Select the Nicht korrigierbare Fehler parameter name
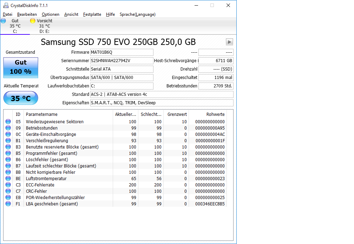 (51, 172)
